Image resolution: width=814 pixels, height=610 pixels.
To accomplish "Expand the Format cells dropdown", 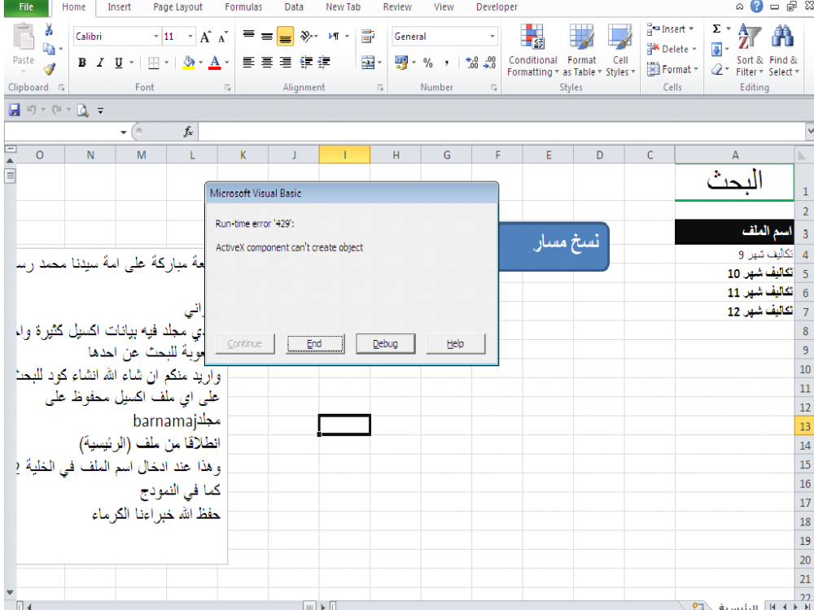I will click(x=696, y=69).
